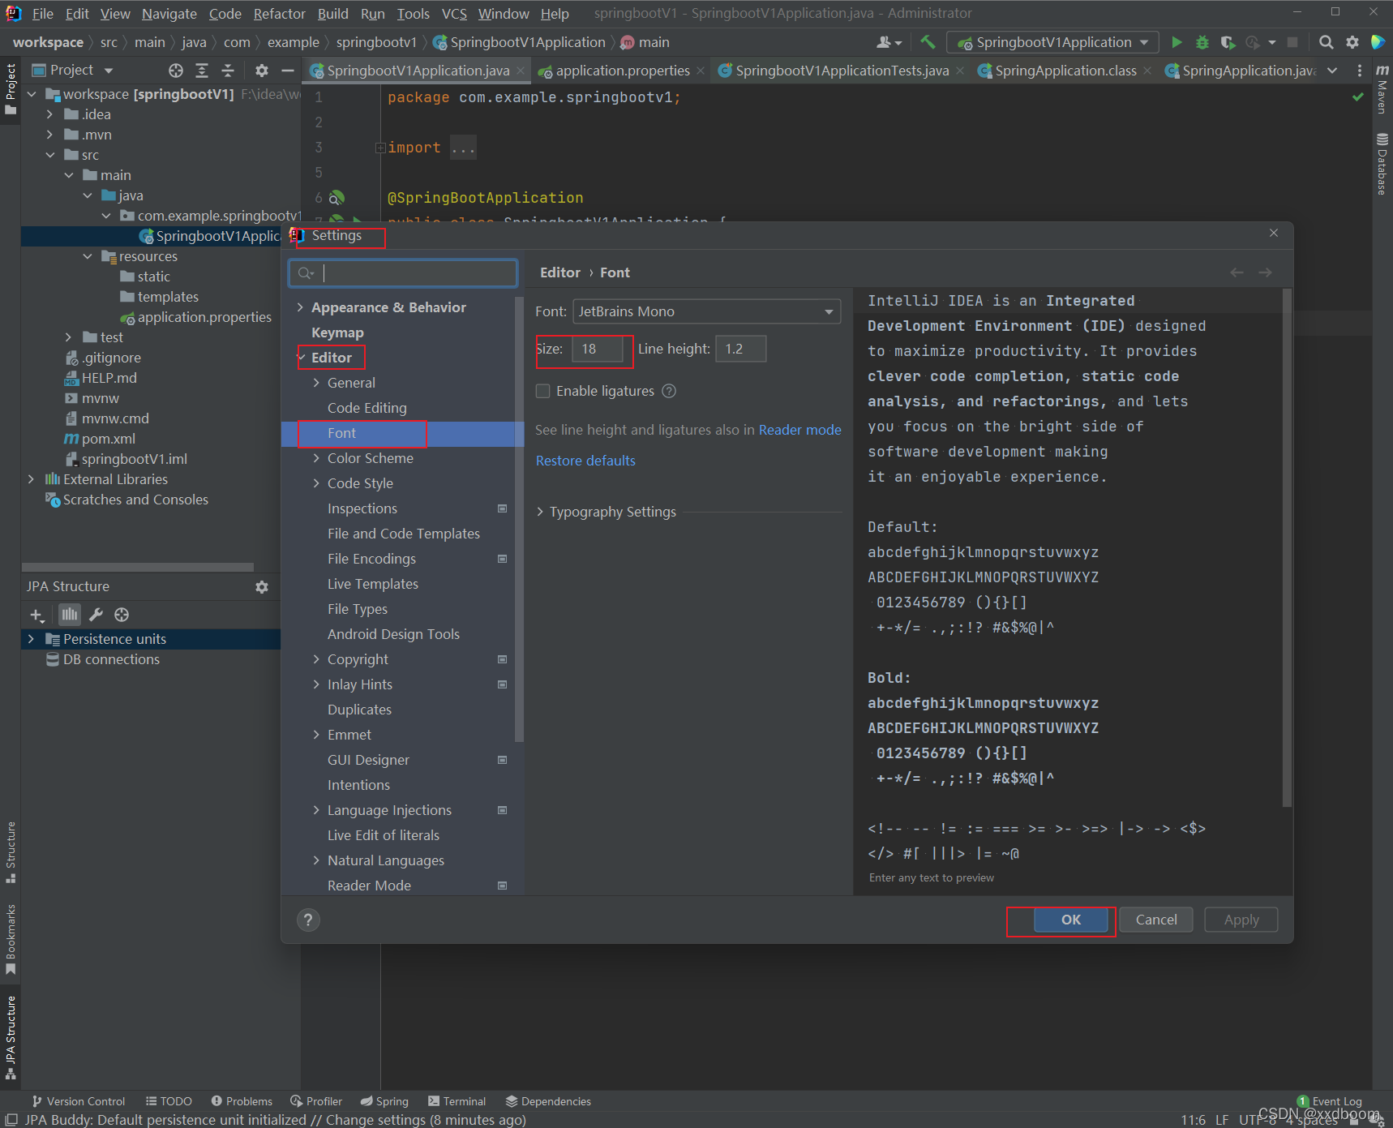1393x1128 pixels.
Task: Click the Line height input field
Action: [x=740, y=349]
